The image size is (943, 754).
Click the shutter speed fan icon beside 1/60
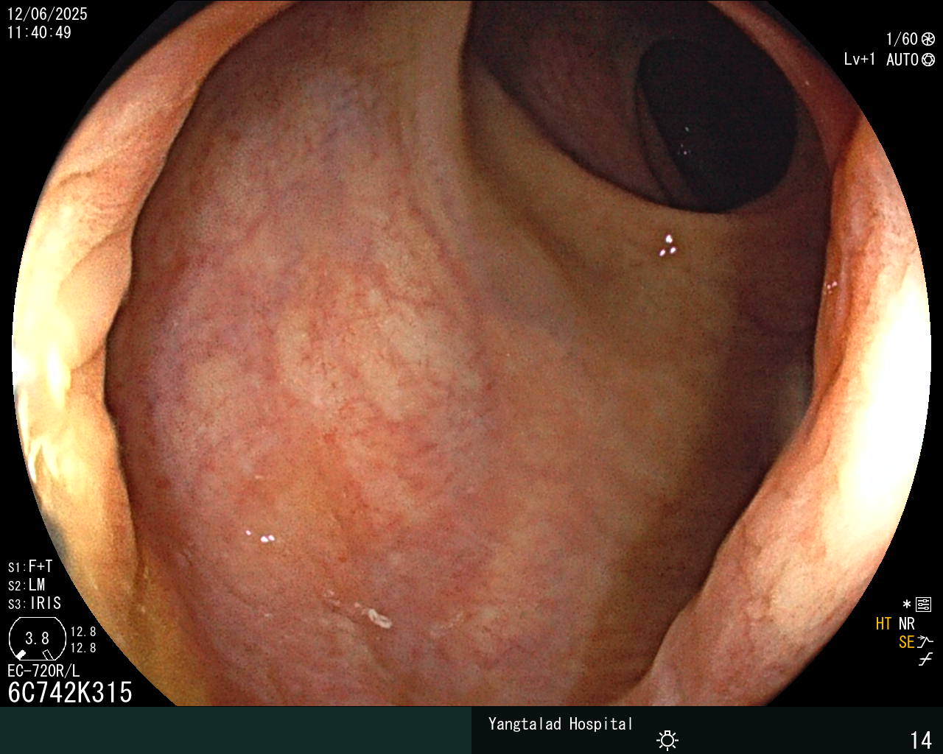928,39
